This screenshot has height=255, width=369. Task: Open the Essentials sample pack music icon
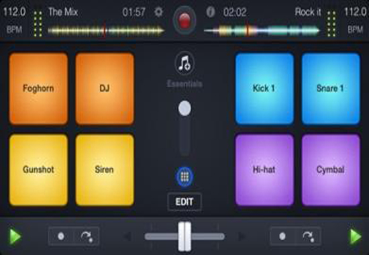tap(184, 63)
